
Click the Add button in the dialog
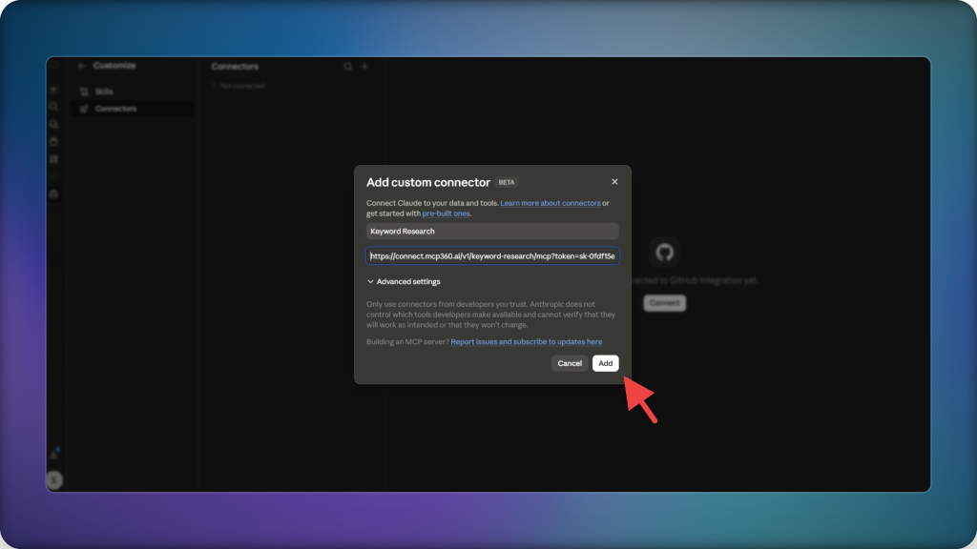click(605, 363)
